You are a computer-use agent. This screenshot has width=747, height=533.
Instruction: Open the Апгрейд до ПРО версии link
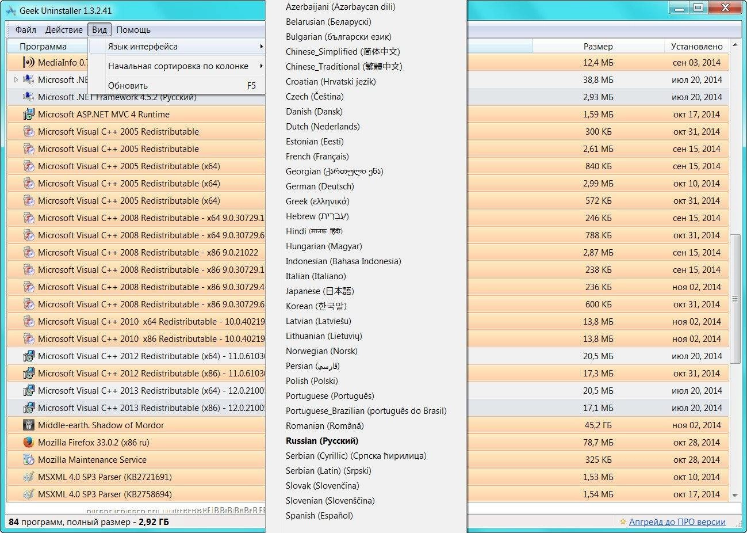677,522
